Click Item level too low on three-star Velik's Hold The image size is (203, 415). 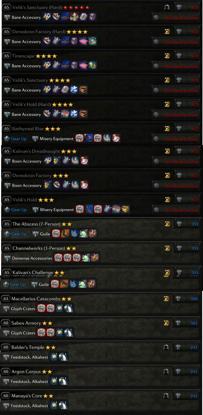[x=182, y=210]
